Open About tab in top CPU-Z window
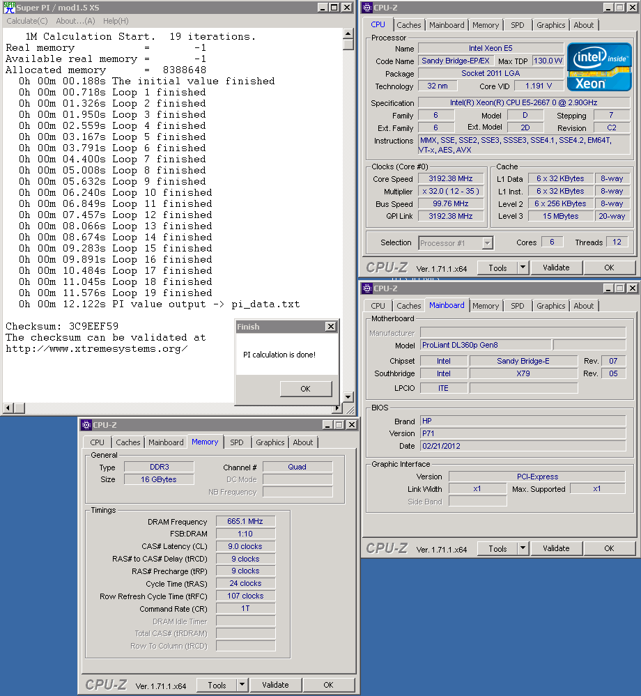The height and width of the screenshot is (696, 641). 584,25
